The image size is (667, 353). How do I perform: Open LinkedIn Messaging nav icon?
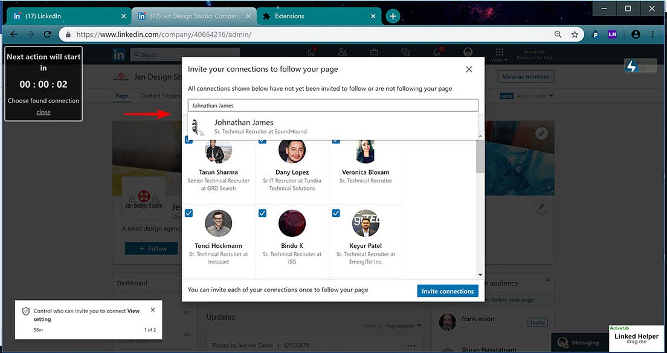click(405, 53)
